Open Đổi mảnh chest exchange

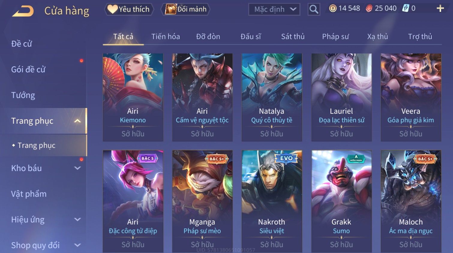coord(186,9)
